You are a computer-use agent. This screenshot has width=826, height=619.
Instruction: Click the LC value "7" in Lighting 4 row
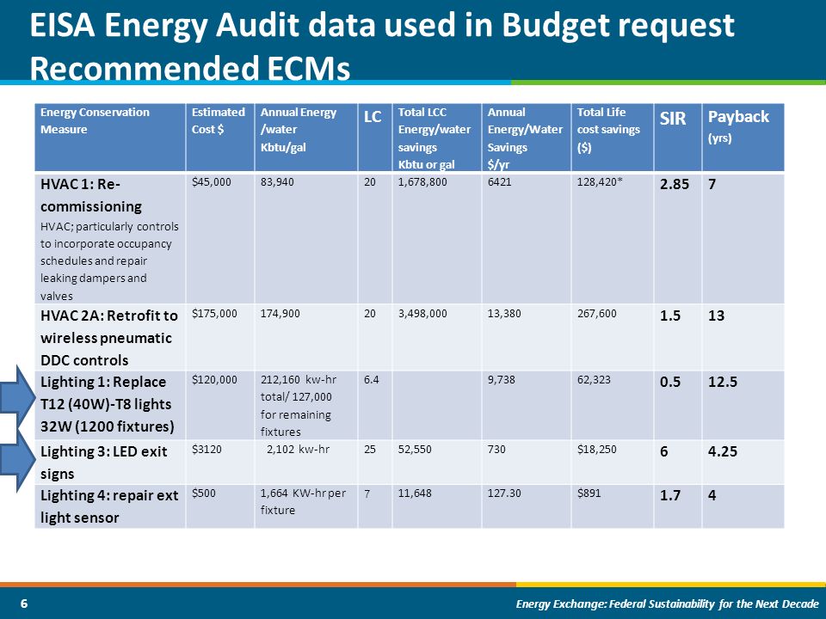click(367, 493)
